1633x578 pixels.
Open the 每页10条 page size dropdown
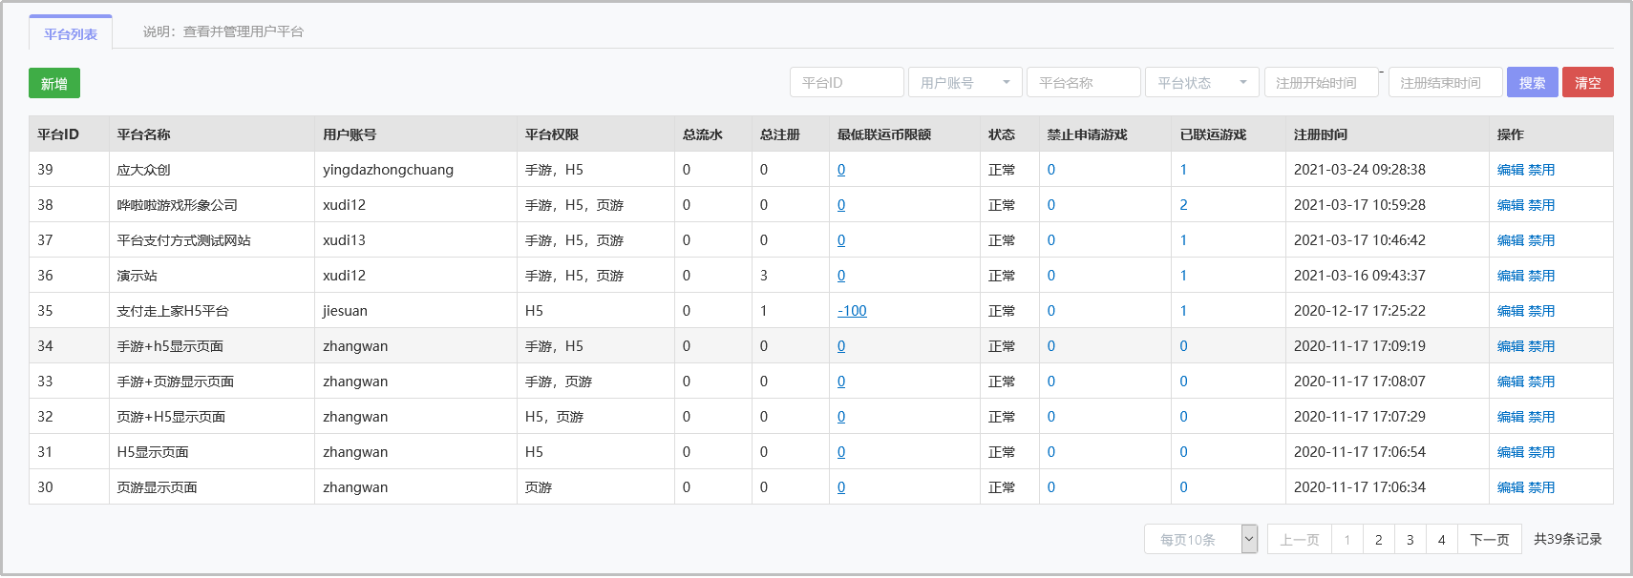click(1200, 539)
